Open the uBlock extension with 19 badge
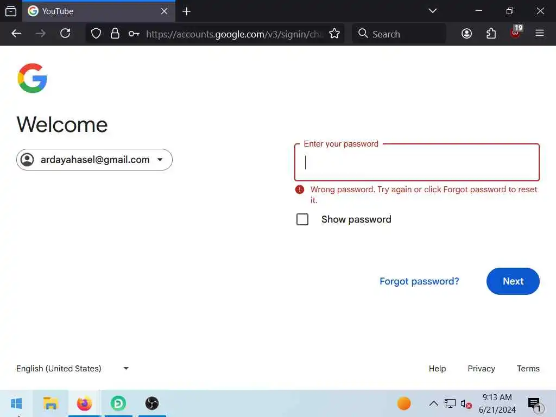Viewport: 556px width, 417px height. point(516,32)
